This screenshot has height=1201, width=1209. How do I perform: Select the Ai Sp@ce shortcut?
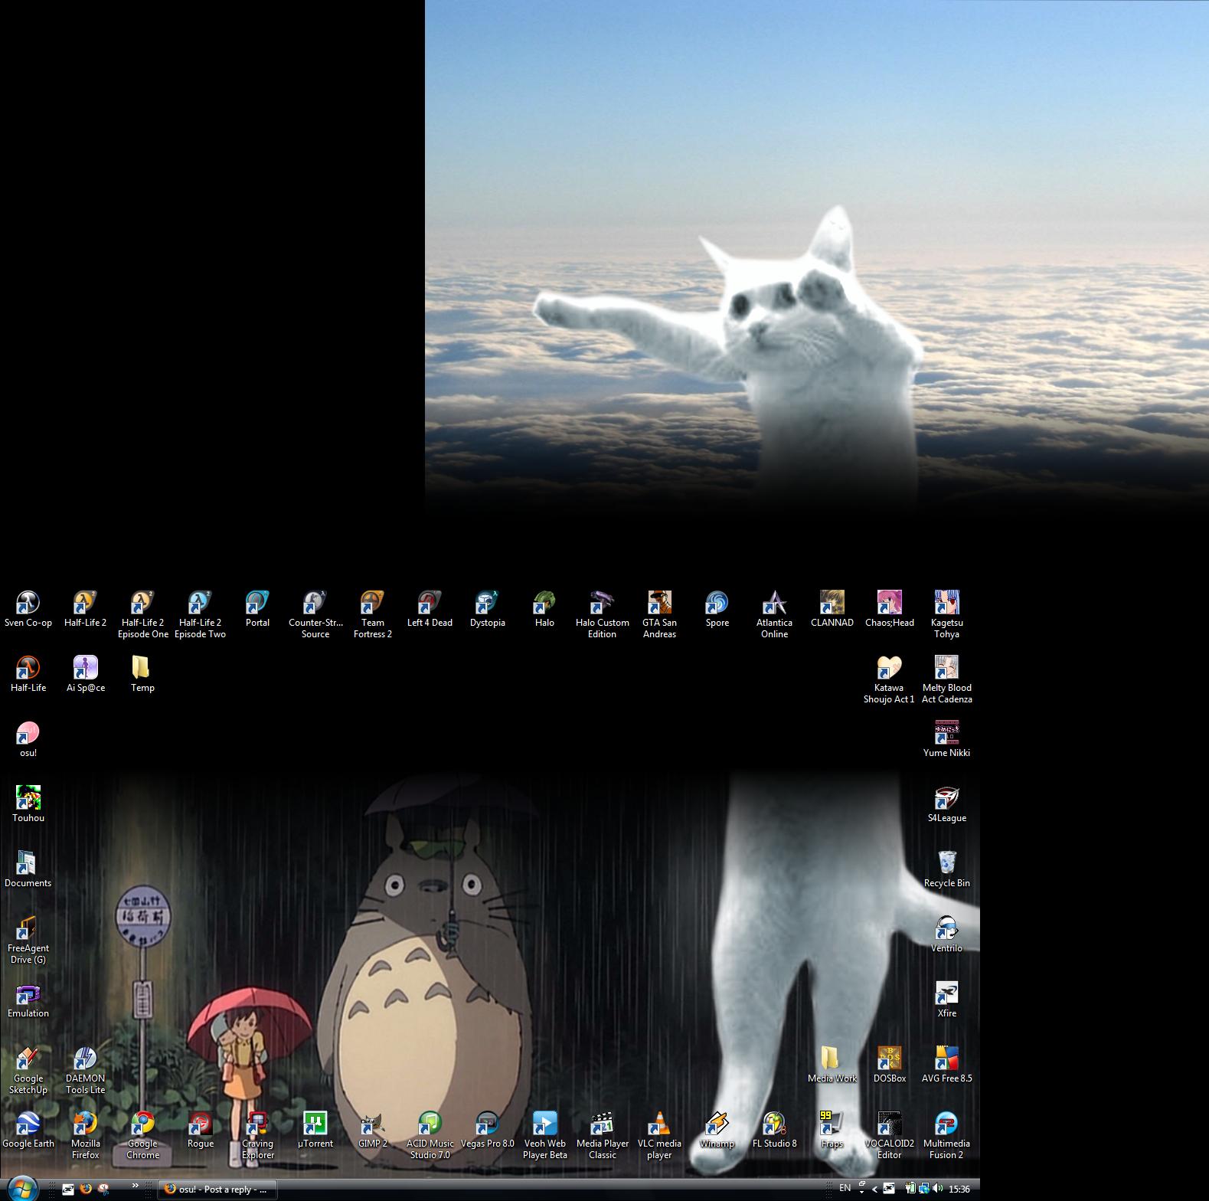pos(86,674)
